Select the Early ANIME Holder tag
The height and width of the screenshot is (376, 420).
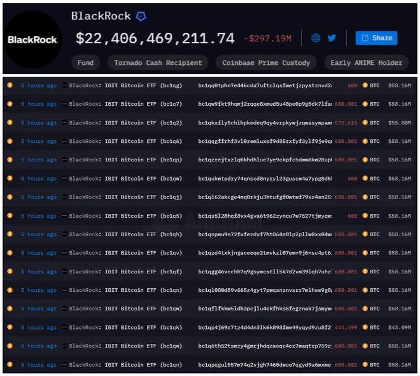366,62
